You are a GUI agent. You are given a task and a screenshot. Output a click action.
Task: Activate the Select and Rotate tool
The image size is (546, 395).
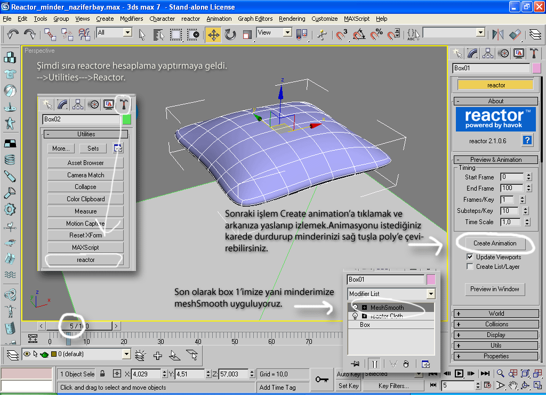(x=230, y=35)
